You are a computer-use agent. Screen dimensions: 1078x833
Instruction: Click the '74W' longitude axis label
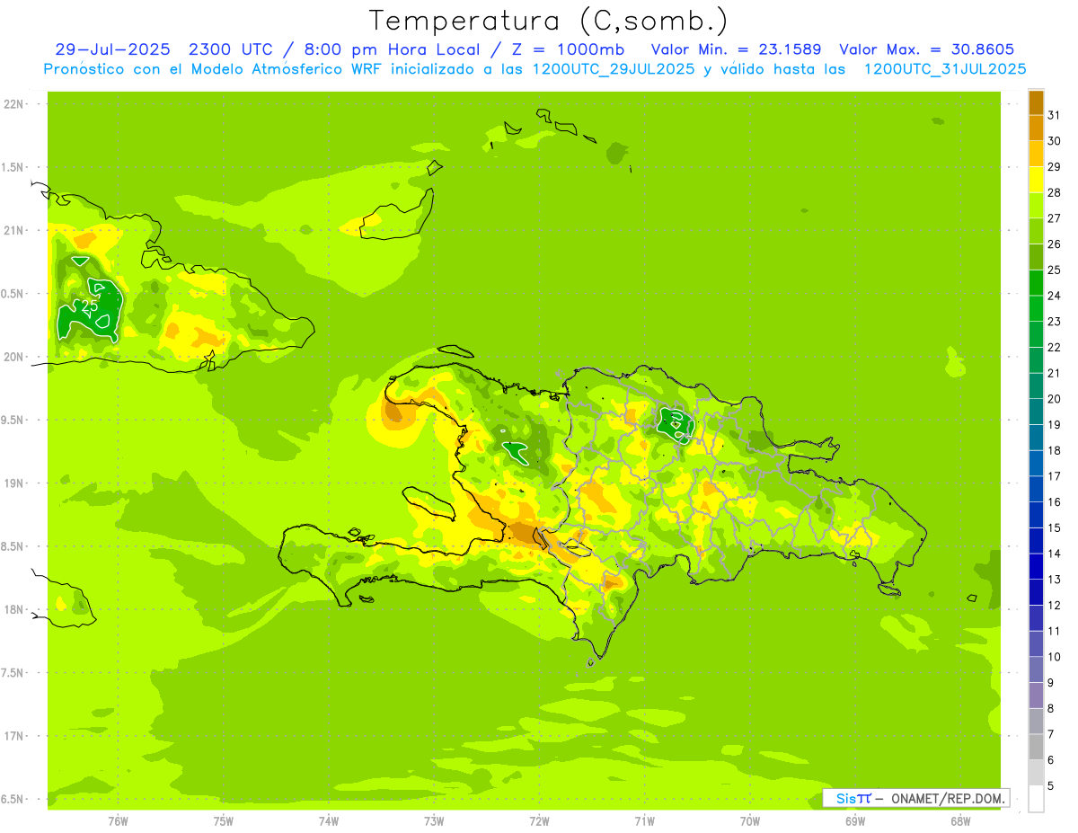pos(329,820)
